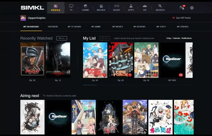
Task: Open Demon Slayer poster in Airing next
Action: [x=32, y=117]
